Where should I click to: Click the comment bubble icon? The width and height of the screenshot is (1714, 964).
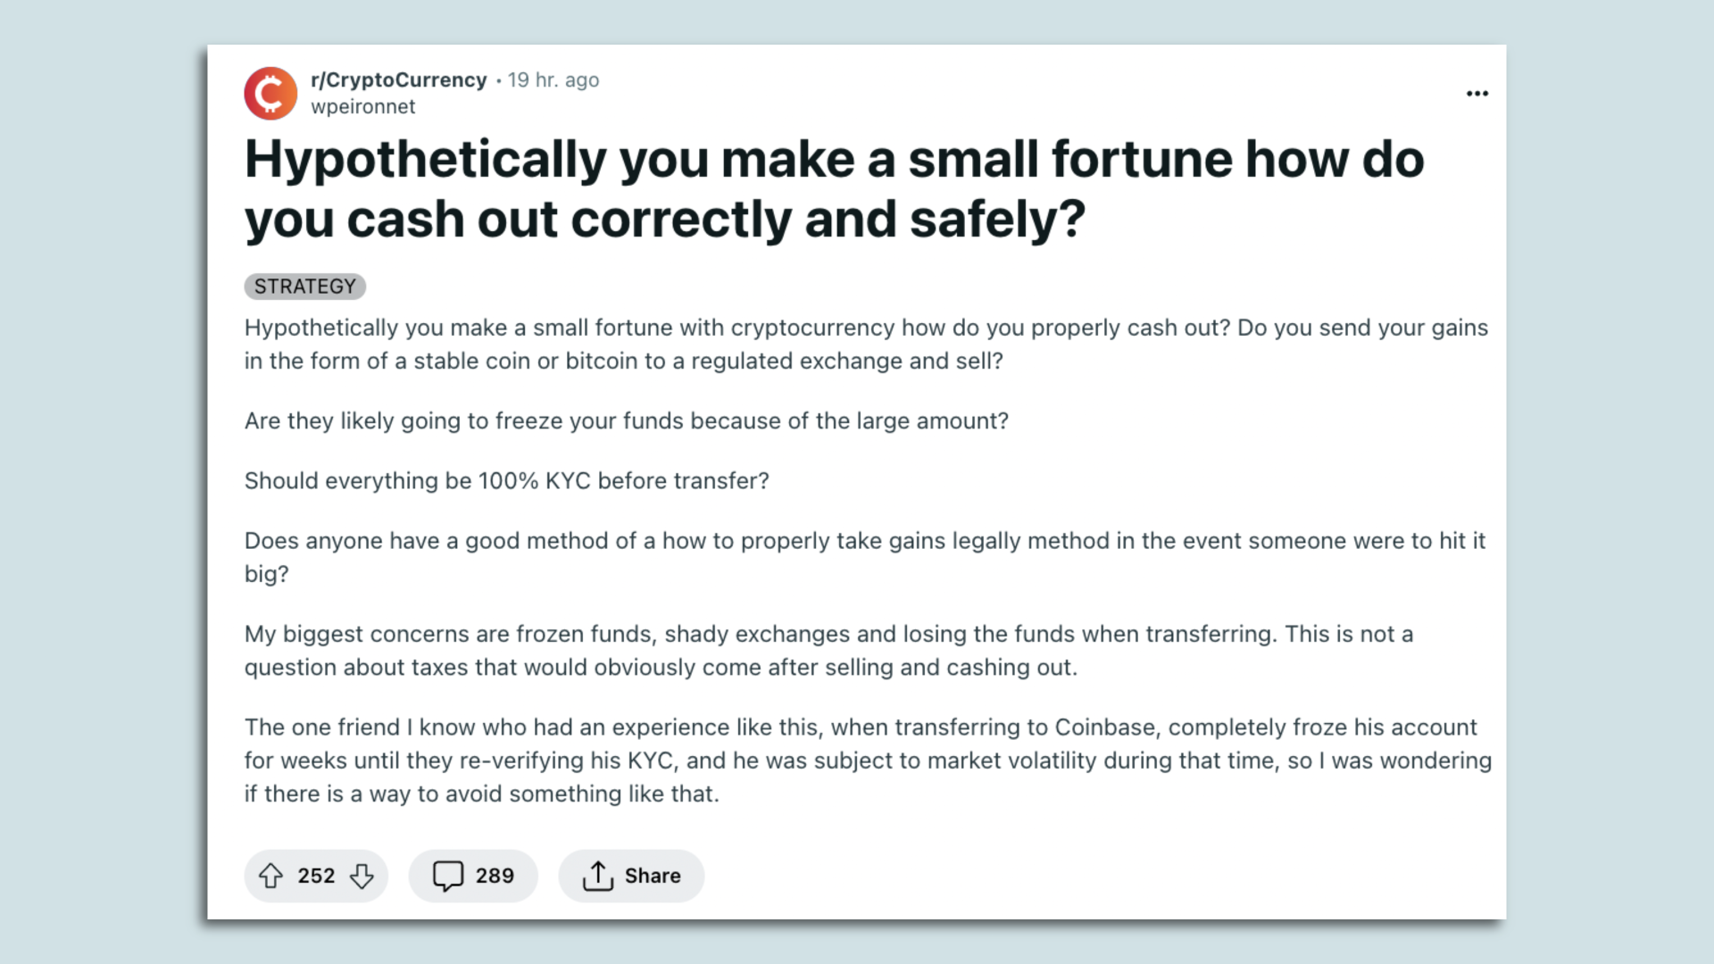pyautogui.click(x=447, y=876)
